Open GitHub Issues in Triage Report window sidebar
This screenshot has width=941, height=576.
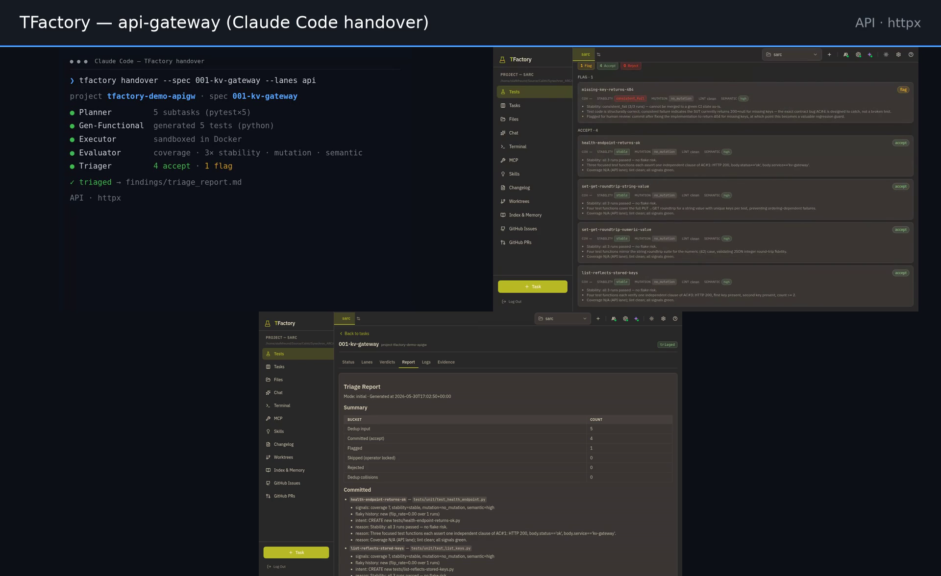coord(298,483)
